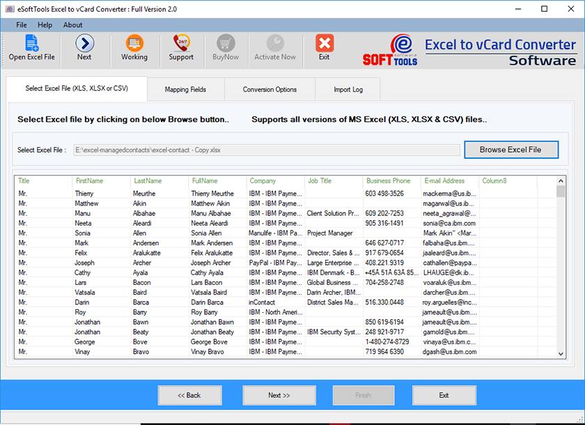Click the bottom Exit button
585x425 pixels.
click(444, 395)
